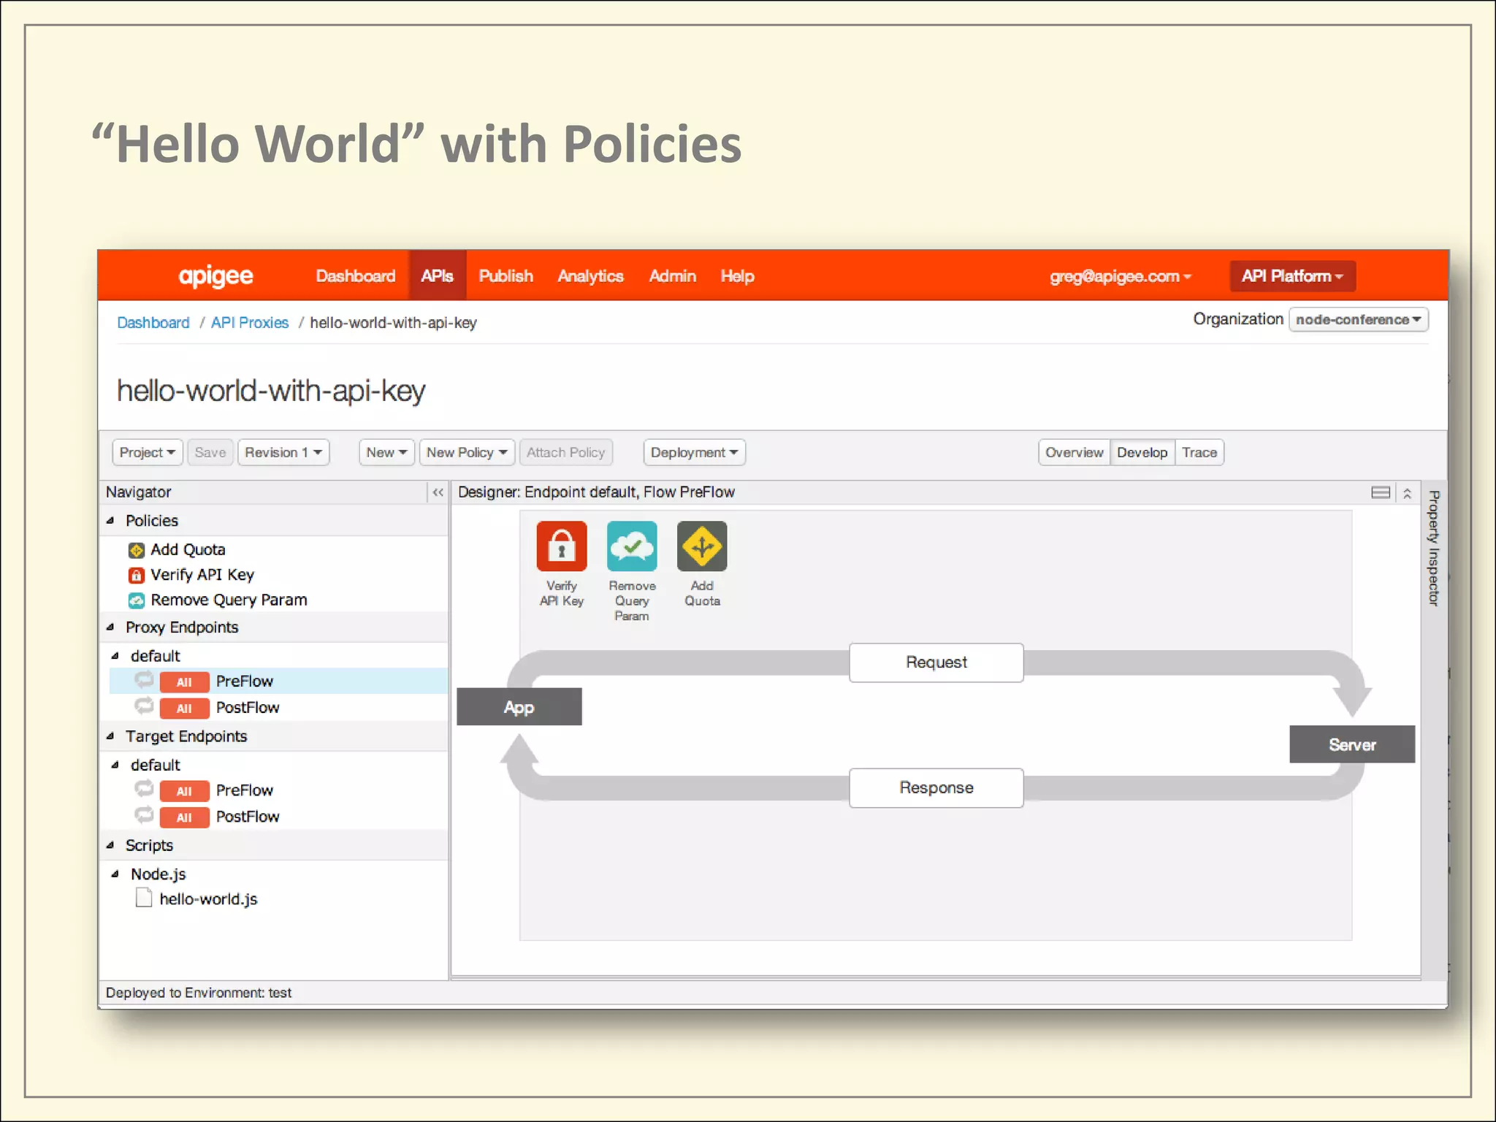The width and height of the screenshot is (1496, 1122).
Task: Click the All badge on Proxy PreFlow
Action: click(x=184, y=682)
